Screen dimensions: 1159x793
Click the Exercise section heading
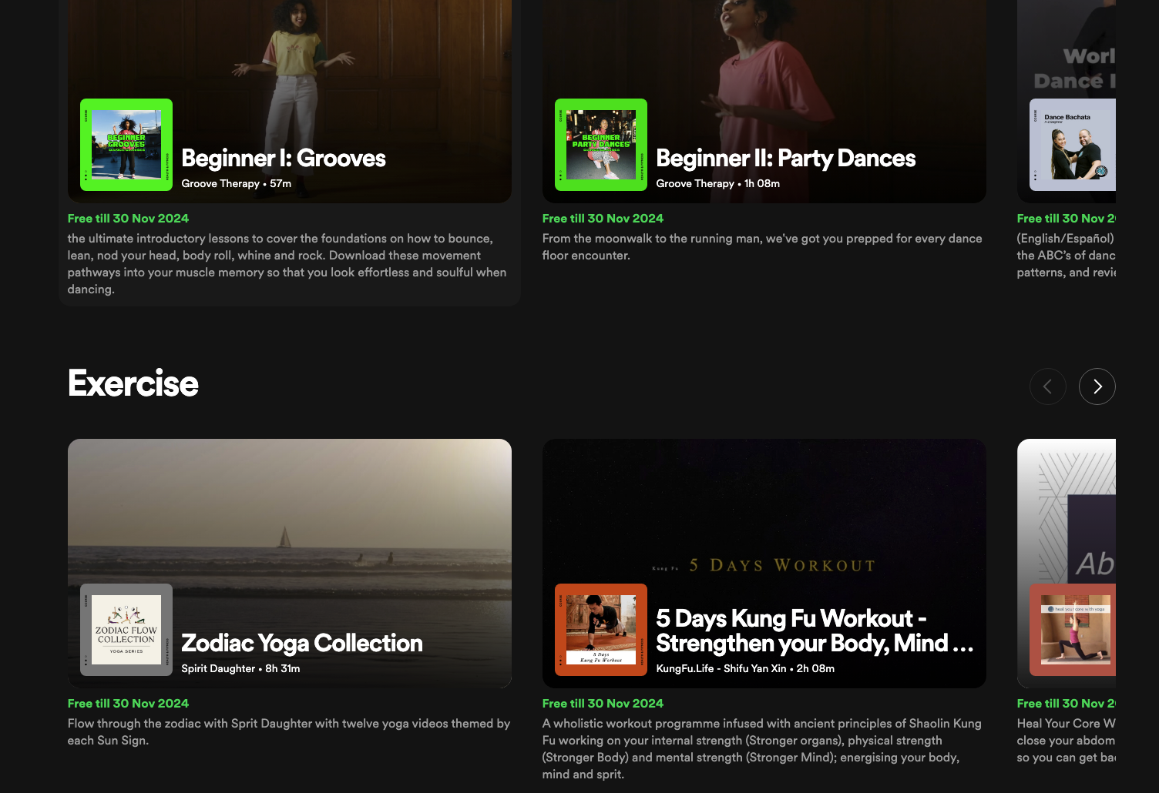coord(133,383)
